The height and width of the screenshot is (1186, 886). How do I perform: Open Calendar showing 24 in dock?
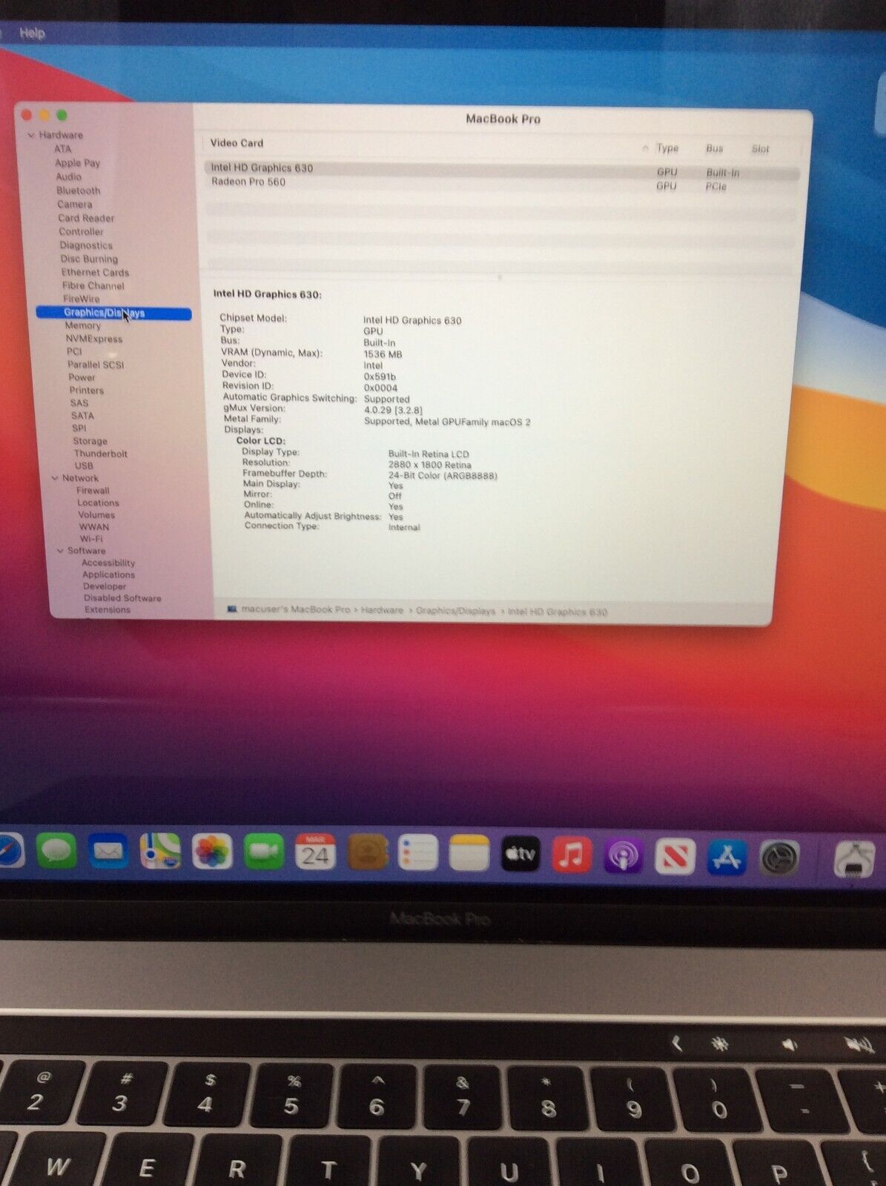[315, 852]
